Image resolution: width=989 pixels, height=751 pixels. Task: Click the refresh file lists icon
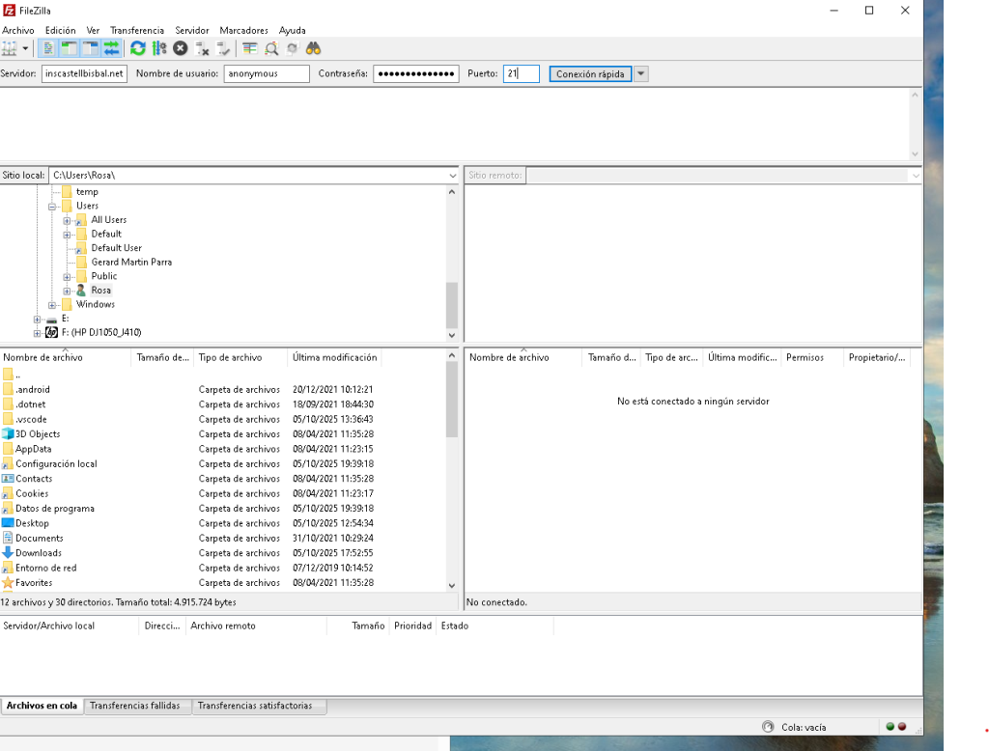click(137, 48)
